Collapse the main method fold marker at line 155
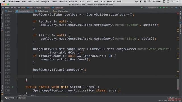This screenshot has height=102, width=182. tap(17, 87)
